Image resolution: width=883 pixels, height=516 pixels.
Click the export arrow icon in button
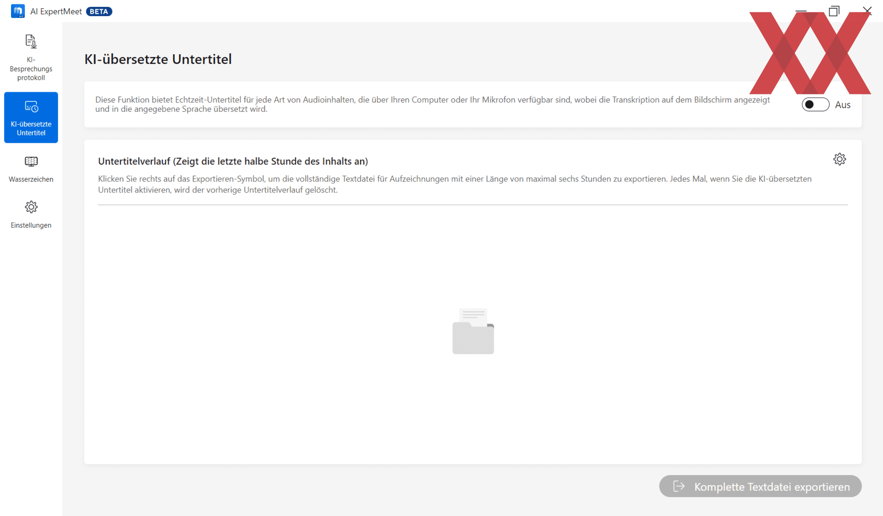pos(679,486)
